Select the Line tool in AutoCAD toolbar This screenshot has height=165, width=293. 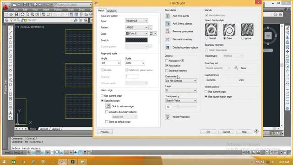pyautogui.click(x=11, y=28)
